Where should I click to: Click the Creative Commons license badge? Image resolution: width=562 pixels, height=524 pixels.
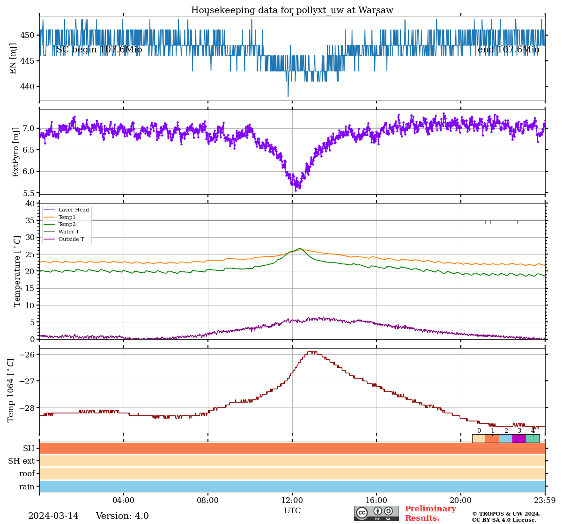click(x=377, y=513)
